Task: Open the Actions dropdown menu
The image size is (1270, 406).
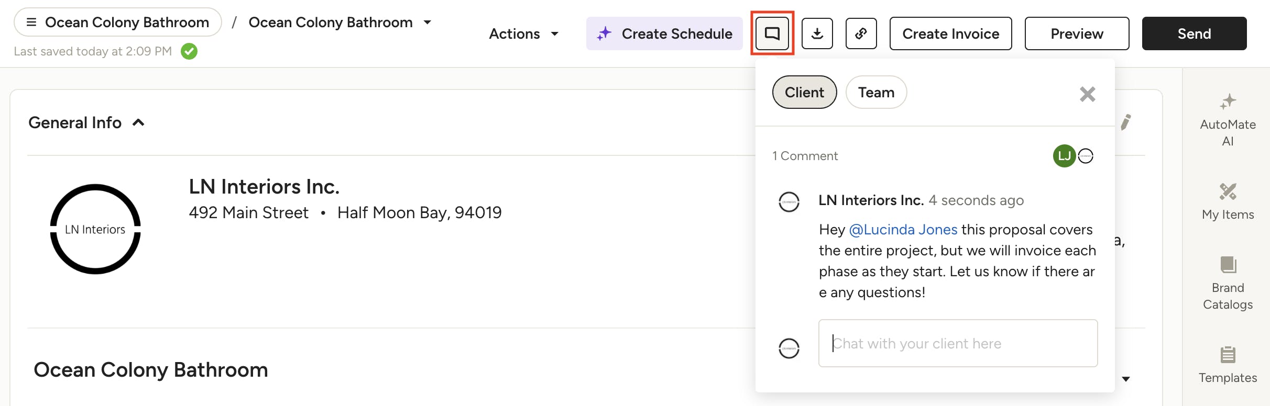Action: pos(523,33)
